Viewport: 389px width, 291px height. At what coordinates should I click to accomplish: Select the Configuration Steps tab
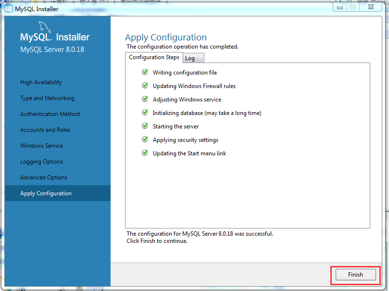[154, 57]
